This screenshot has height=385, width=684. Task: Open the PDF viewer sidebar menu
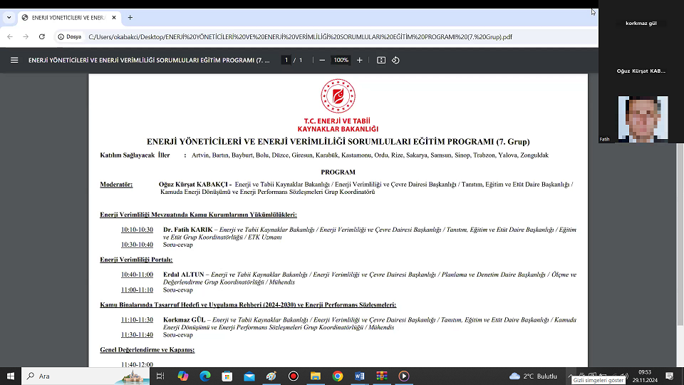[x=14, y=60]
